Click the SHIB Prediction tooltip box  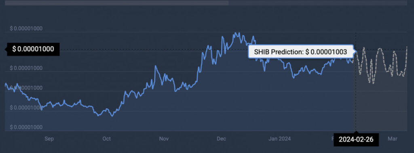[x=300, y=52]
